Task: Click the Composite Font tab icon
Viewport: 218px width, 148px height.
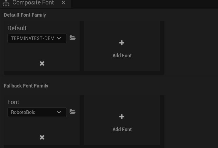Action: pos(6,3)
